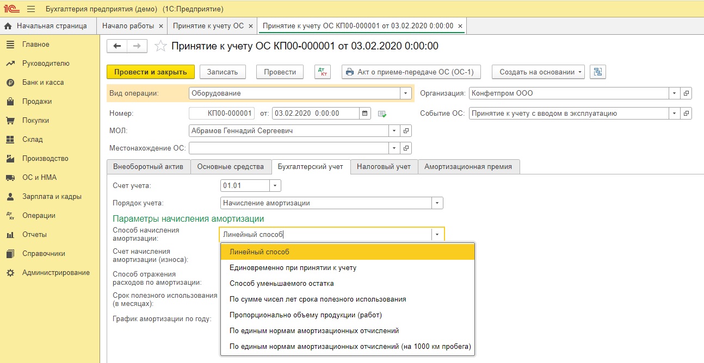Open Отчеты section in sidebar
Viewport: 704px width, 363px height.
pyautogui.click(x=34, y=235)
